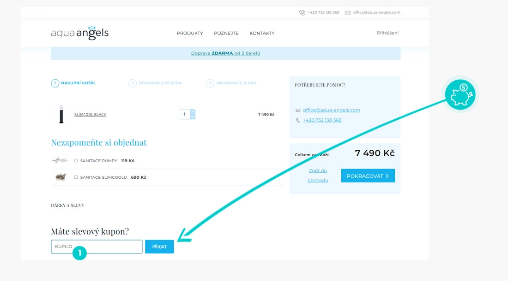Open the KONTAKTY menu item
Viewport: 508px width, 281px height.
click(262, 33)
